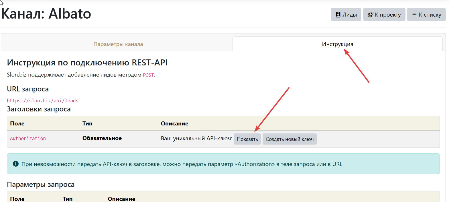Click the Тип column header in headers table
This screenshot has width=449, height=202.
coord(87,124)
